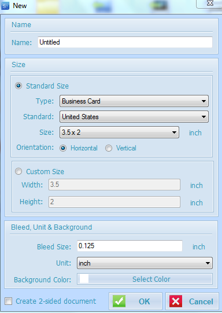222x313 pixels.
Task: Close the New dialog window
Action: point(210,3)
